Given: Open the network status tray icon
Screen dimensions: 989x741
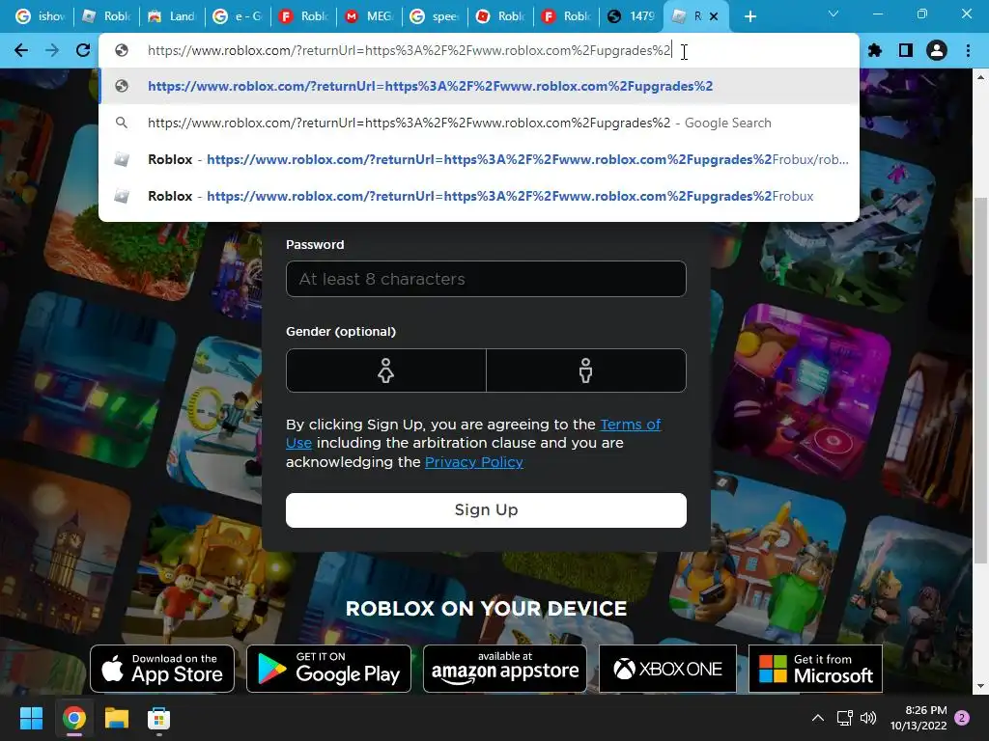Looking at the screenshot, I should click(x=844, y=718).
